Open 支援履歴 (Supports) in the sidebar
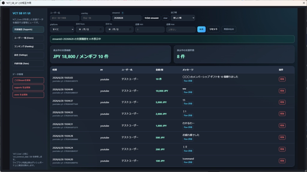 pyautogui.click(x=28, y=29)
